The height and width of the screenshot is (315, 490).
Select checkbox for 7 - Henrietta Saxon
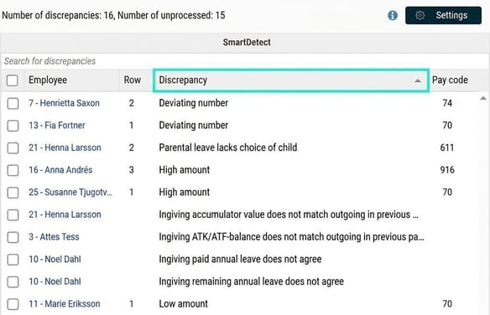(x=13, y=103)
